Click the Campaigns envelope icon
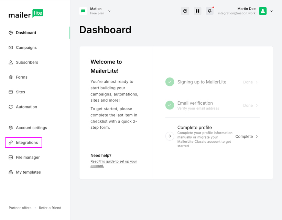This screenshot has height=220, width=282. coord(11,48)
